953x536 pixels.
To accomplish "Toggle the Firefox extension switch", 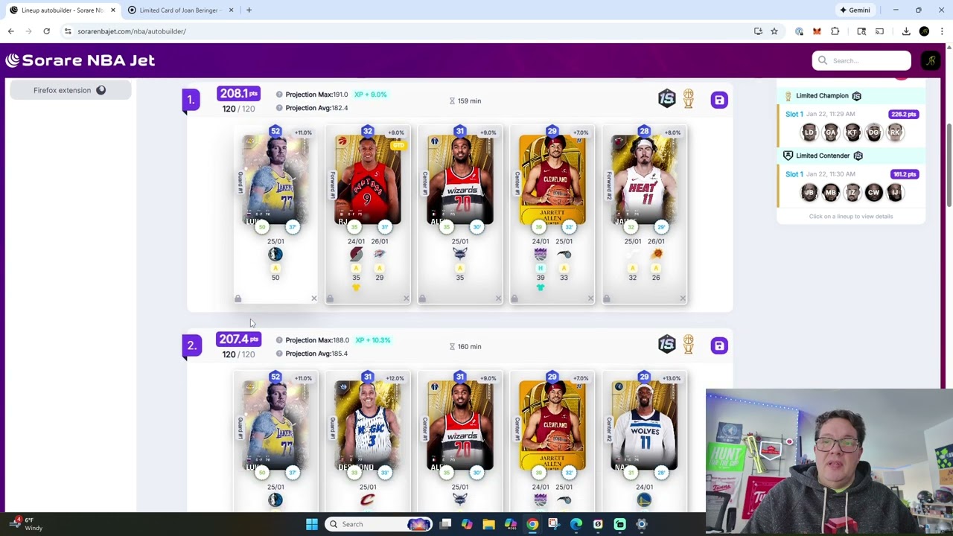I will tap(101, 90).
